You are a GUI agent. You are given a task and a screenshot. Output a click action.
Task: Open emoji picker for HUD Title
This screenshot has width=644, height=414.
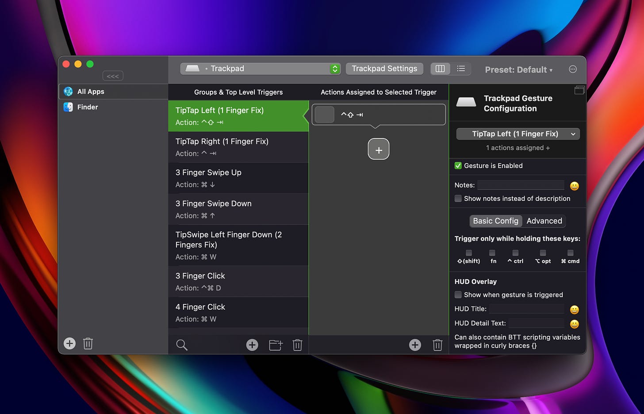pyautogui.click(x=574, y=310)
